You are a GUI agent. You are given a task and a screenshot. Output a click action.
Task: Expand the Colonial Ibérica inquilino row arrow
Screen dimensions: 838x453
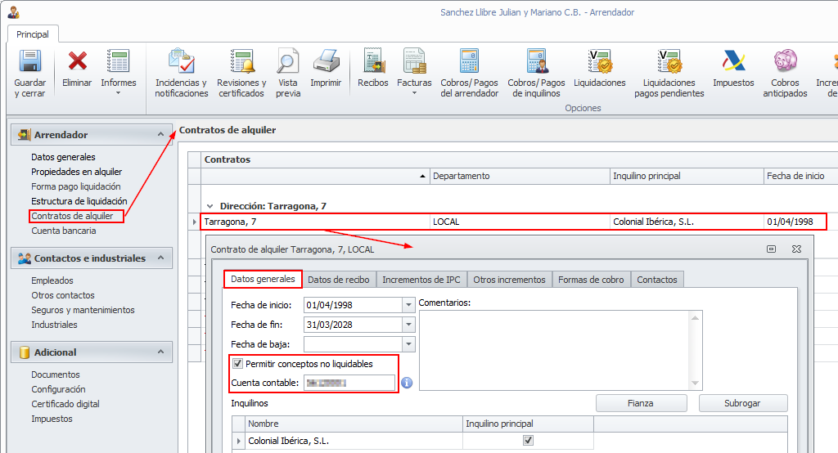[x=239, y=441]
